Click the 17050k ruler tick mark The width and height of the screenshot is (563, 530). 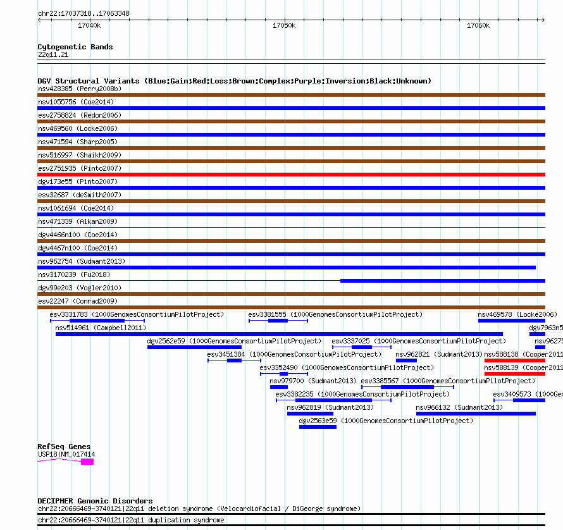click(x=285, y=20)
